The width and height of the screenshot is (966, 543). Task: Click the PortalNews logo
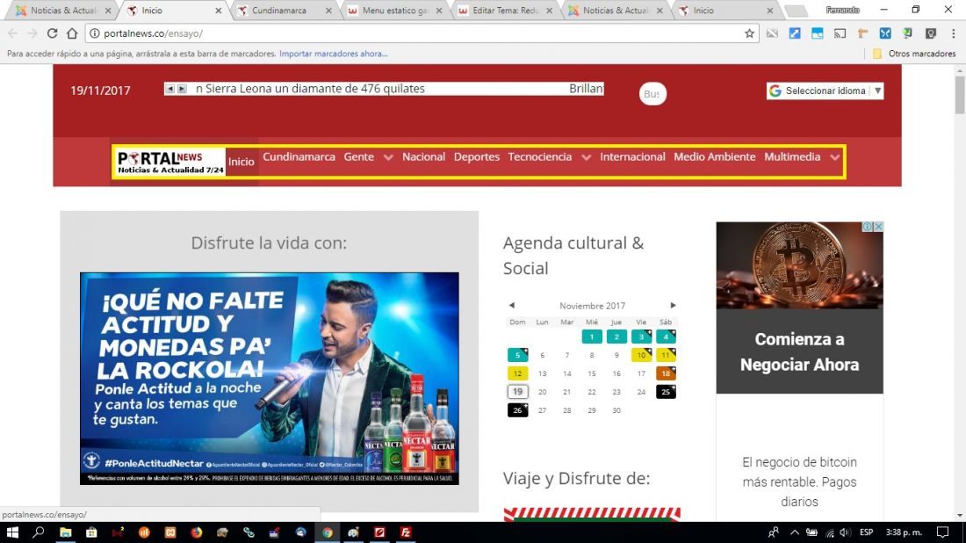[x=170, y=162]
